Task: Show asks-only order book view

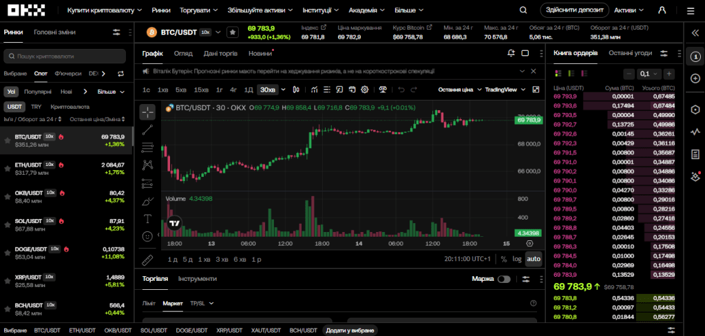Action: (584, 73)
